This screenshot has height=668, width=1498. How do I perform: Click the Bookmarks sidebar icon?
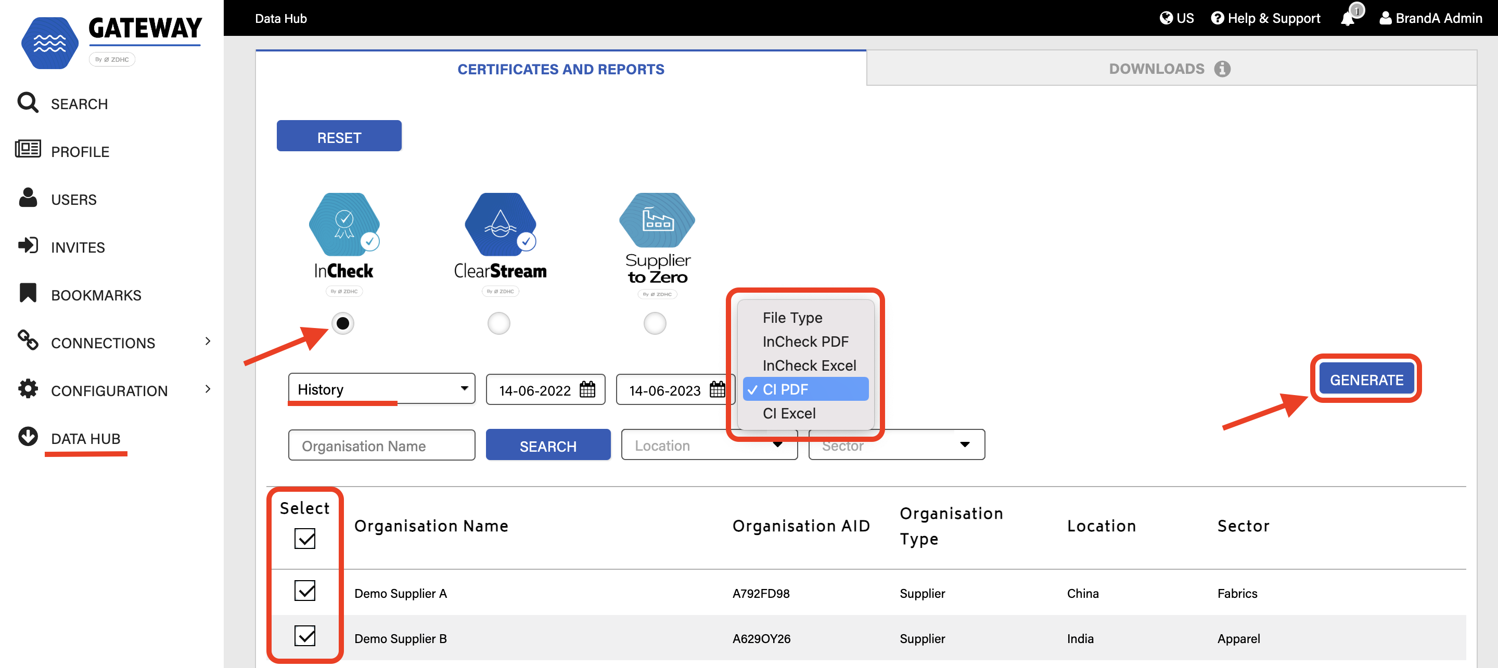28,294
